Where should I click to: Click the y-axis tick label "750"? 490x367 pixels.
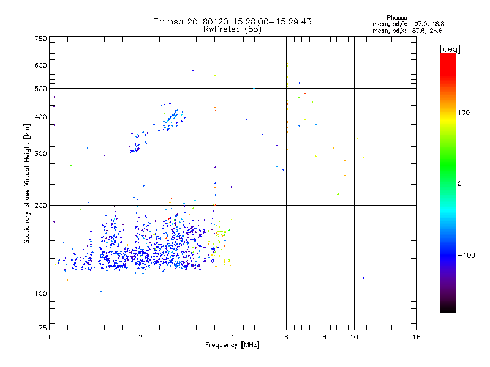(40, 39)
